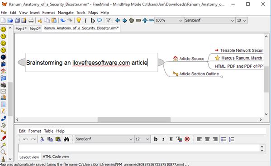
Task: Open note editor SansSerif font dropdown
Action: coord(104,139)
